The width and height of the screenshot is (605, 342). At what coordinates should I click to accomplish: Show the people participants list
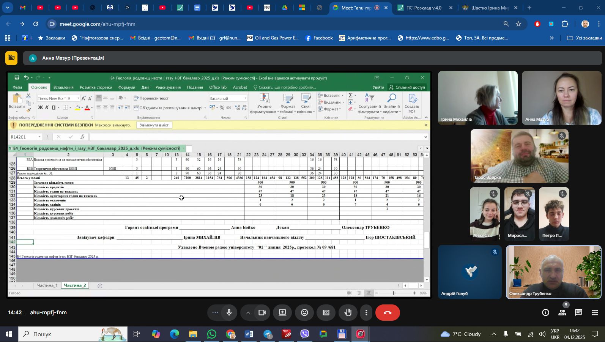click(562, 313)
